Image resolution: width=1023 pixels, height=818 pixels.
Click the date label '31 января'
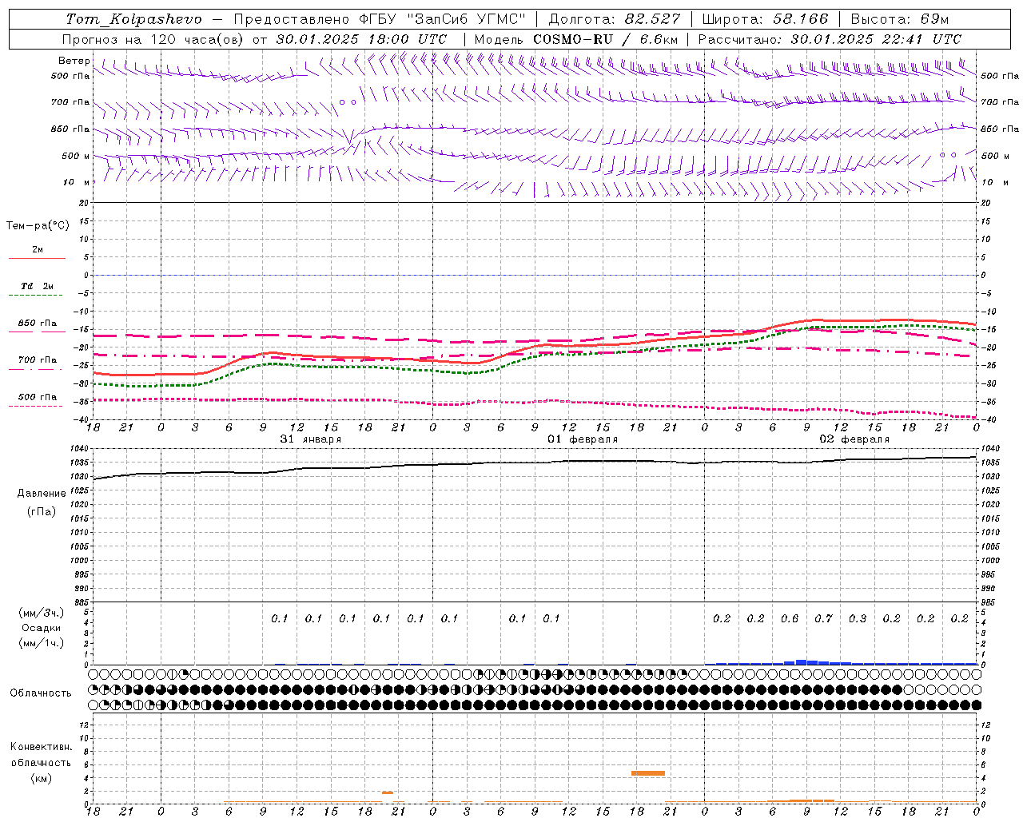click(x=311, y=439)
